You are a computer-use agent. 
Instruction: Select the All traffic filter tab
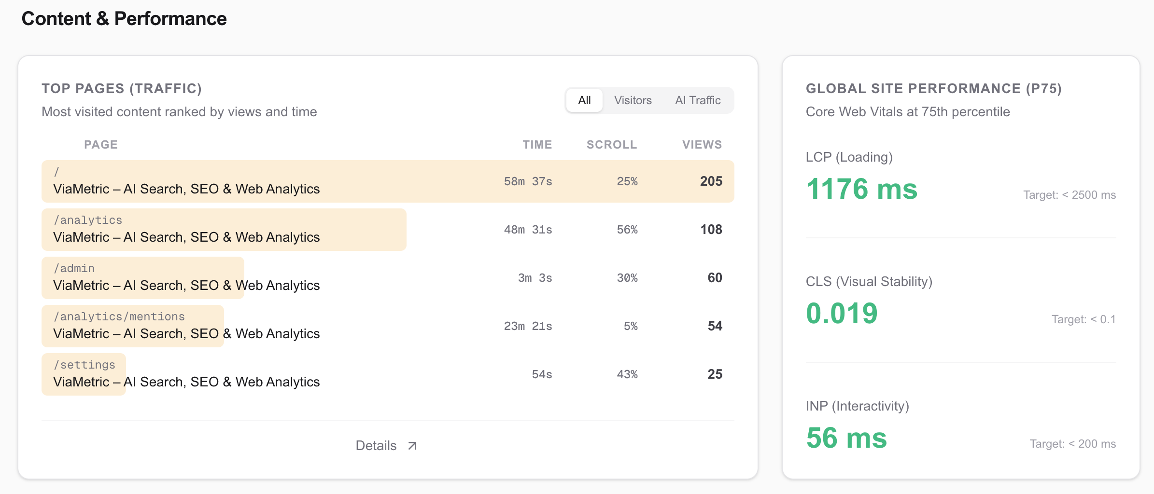pos(584,100)
